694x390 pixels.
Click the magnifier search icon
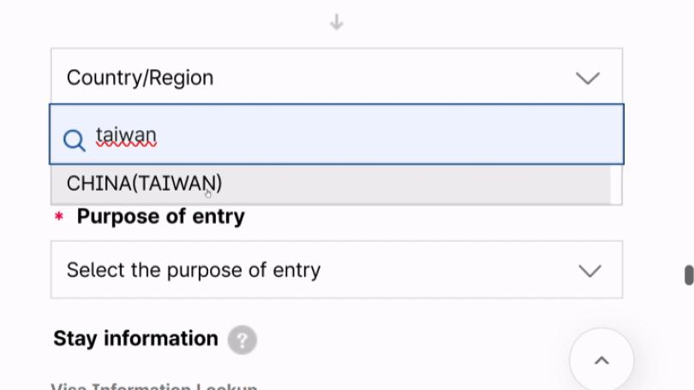(x=75, y=139)
